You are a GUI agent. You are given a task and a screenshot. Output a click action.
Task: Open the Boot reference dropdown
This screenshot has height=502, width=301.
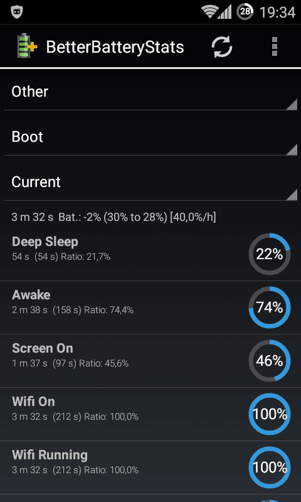[x=150, y=137]
